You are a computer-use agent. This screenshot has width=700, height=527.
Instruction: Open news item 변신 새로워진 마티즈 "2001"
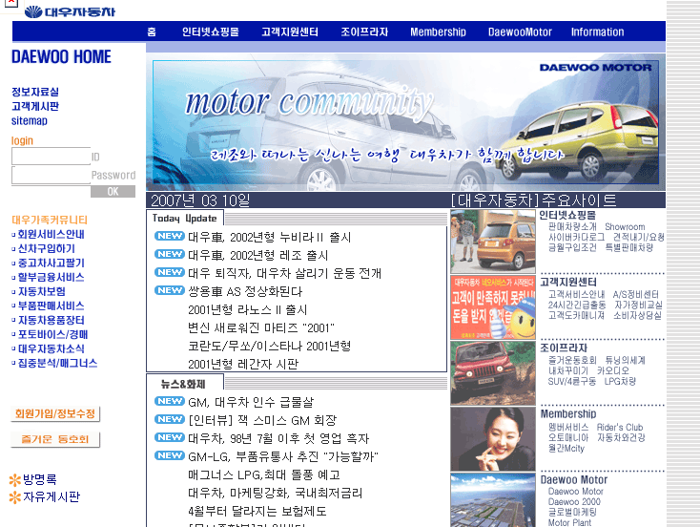click(261, 327)
